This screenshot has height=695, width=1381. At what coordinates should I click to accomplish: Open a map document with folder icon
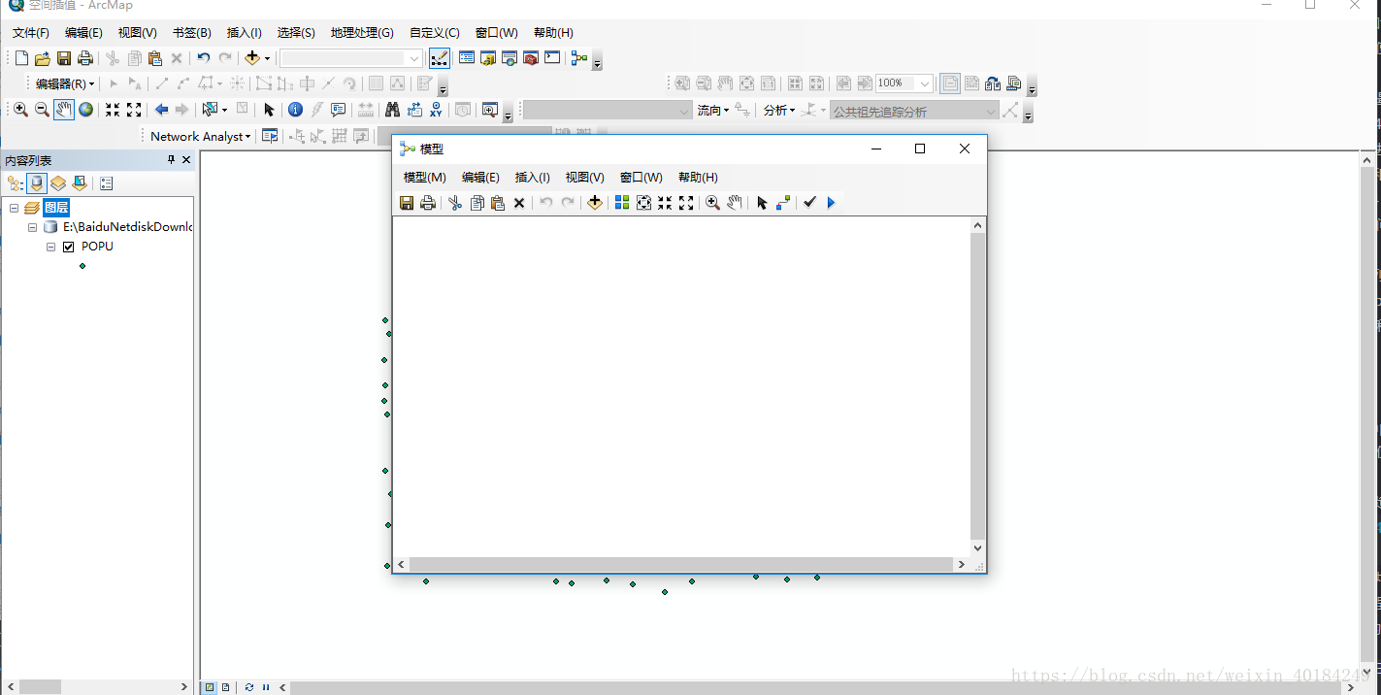[43, 58]
